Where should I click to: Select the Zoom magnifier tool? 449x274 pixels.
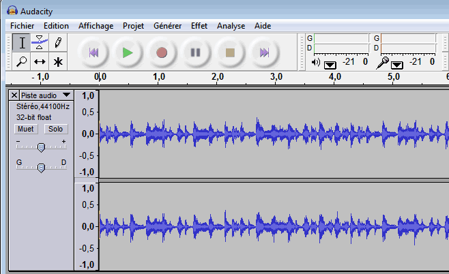click(x=22, y=62)
